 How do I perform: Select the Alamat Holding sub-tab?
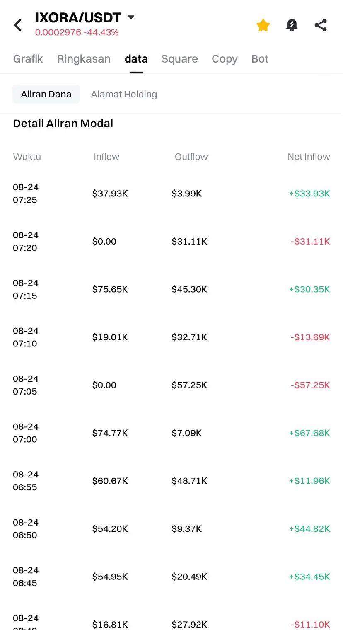tap(124, 94)
